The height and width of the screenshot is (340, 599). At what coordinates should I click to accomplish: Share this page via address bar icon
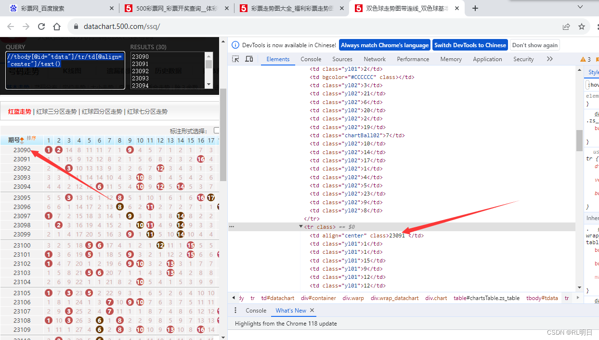(566, 26)
